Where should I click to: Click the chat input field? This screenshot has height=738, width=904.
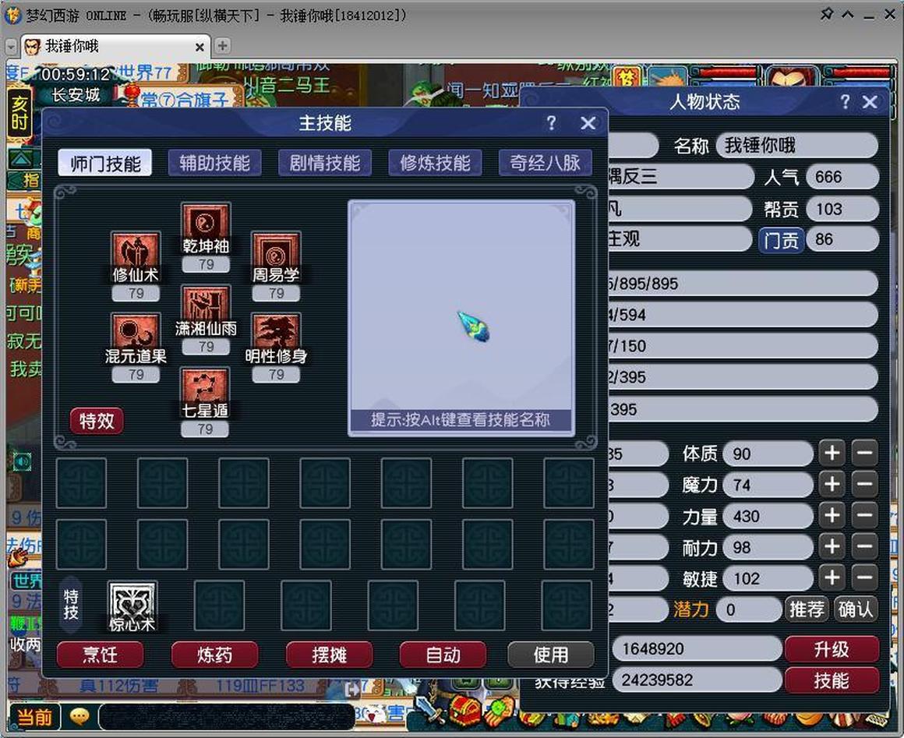click(x=226, y=717)
